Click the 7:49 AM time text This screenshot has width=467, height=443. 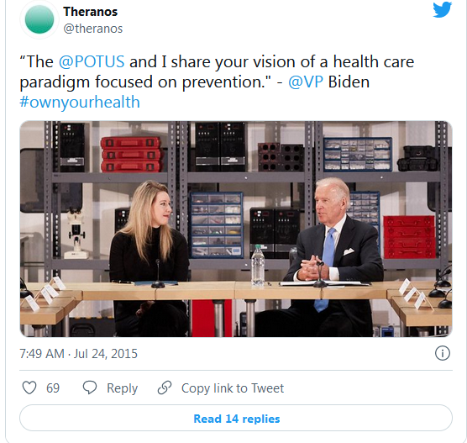tap(42, 354)
